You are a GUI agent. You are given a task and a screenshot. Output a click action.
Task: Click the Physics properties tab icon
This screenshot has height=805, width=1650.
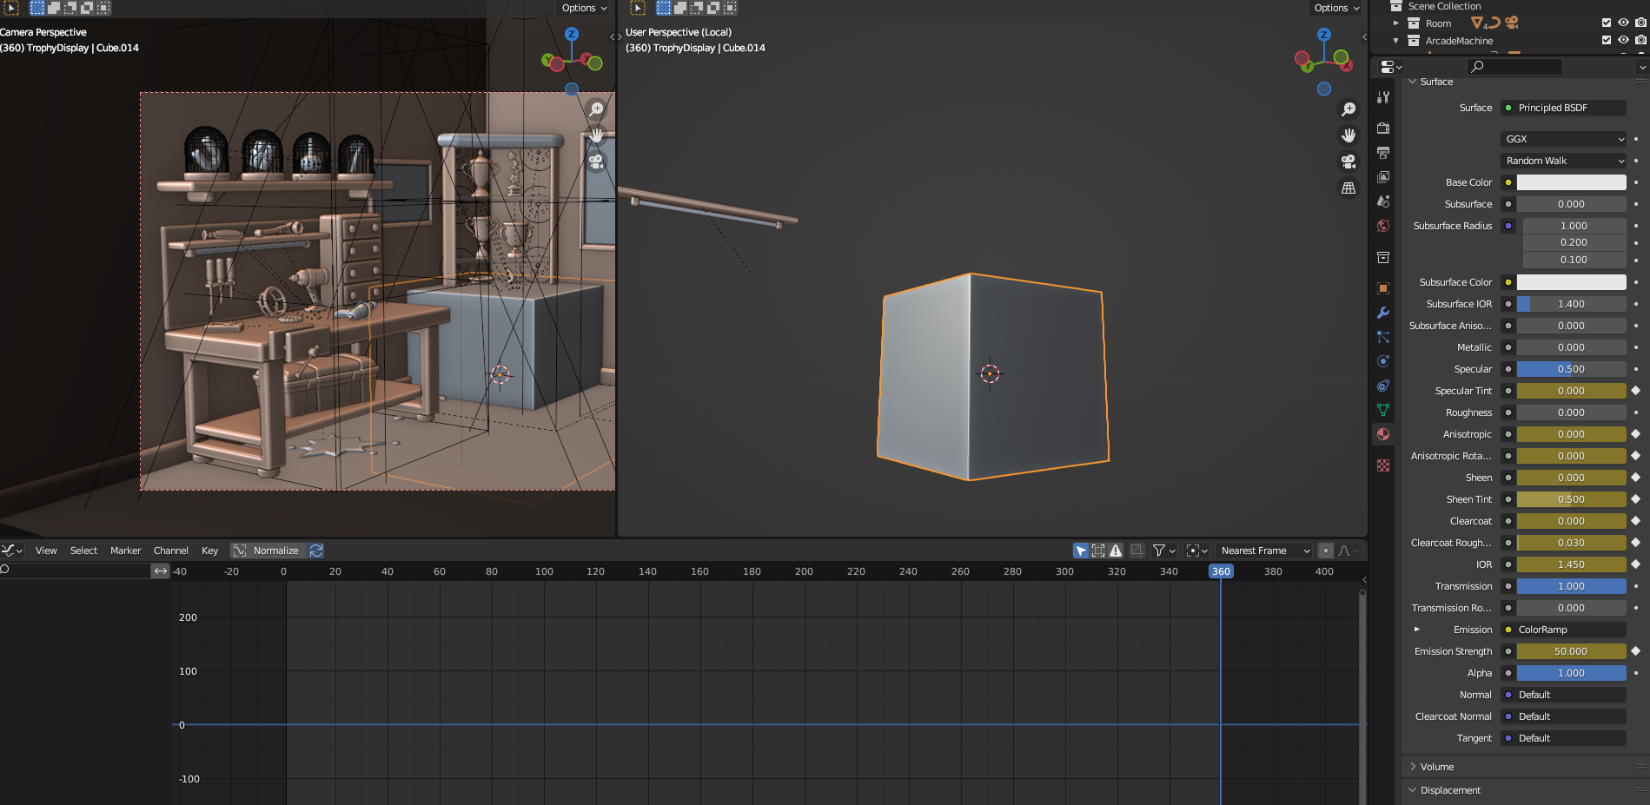(x=1383, y=361)
